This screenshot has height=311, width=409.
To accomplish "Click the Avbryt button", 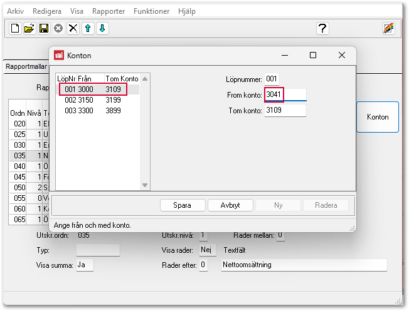I will pos(230,205).
